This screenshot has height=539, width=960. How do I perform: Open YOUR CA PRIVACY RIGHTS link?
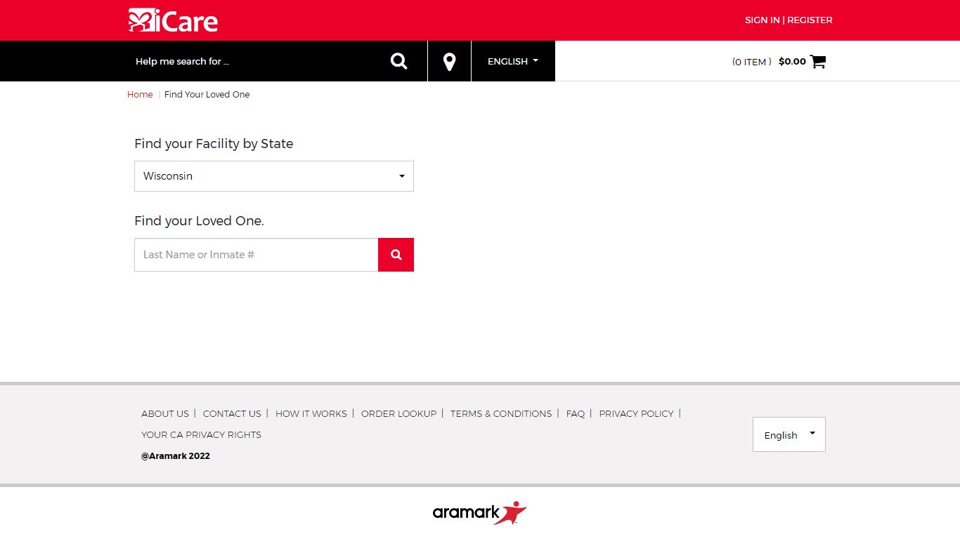(201, 434)
